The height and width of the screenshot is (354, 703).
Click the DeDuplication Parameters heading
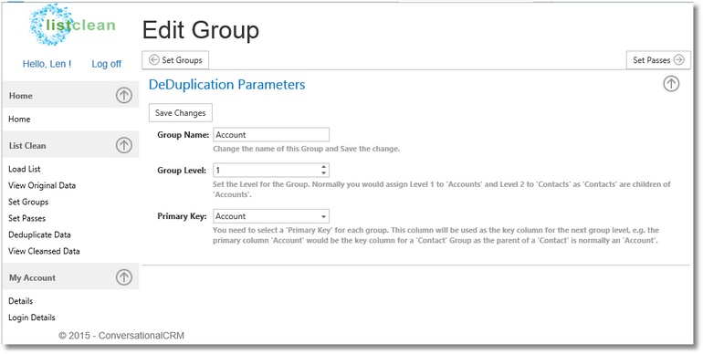click(x=226, y=85)
